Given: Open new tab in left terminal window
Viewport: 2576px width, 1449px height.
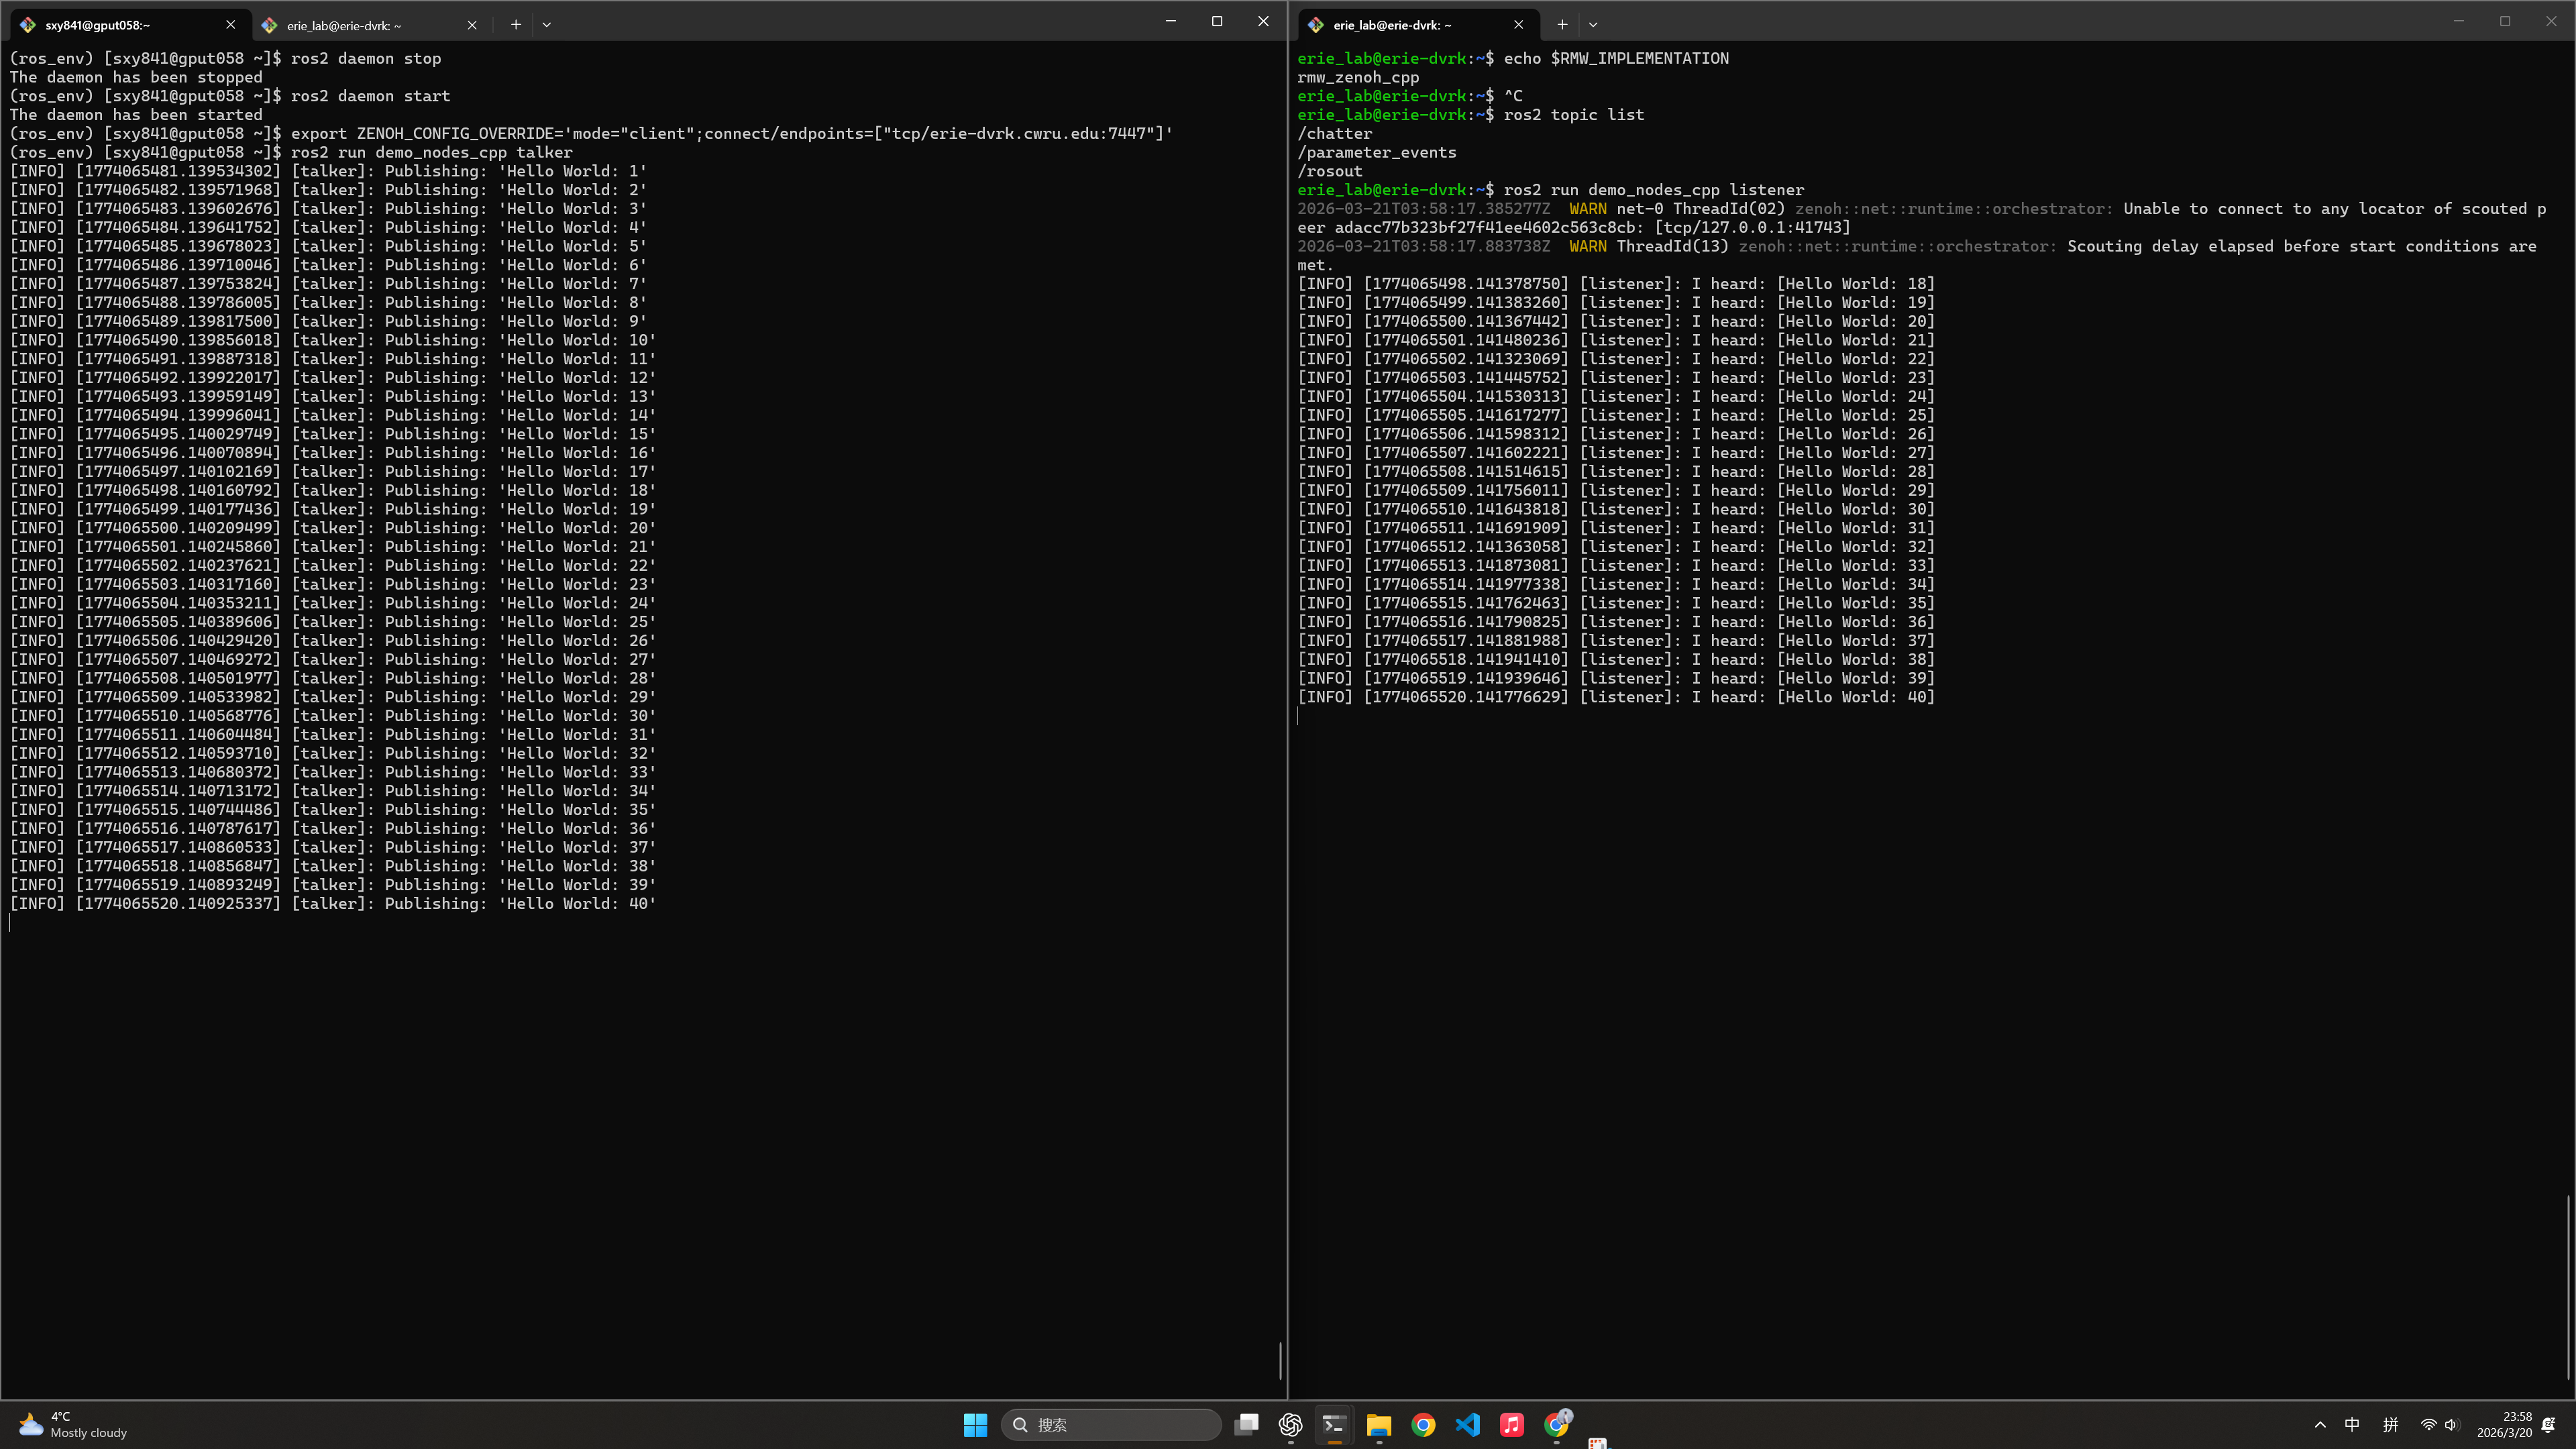Looking at the screenshot, I should pos(516,25).
